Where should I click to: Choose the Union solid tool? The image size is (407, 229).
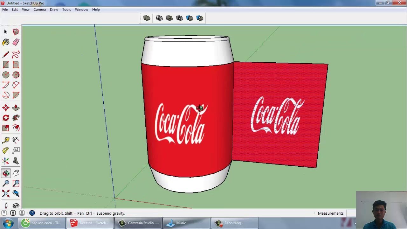(x=169, y=18)
